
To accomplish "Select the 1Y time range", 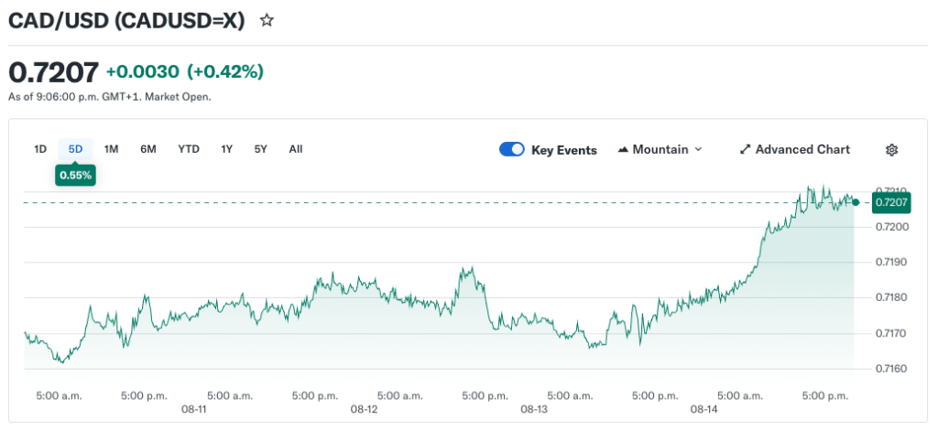I will [x=227, y=149].
